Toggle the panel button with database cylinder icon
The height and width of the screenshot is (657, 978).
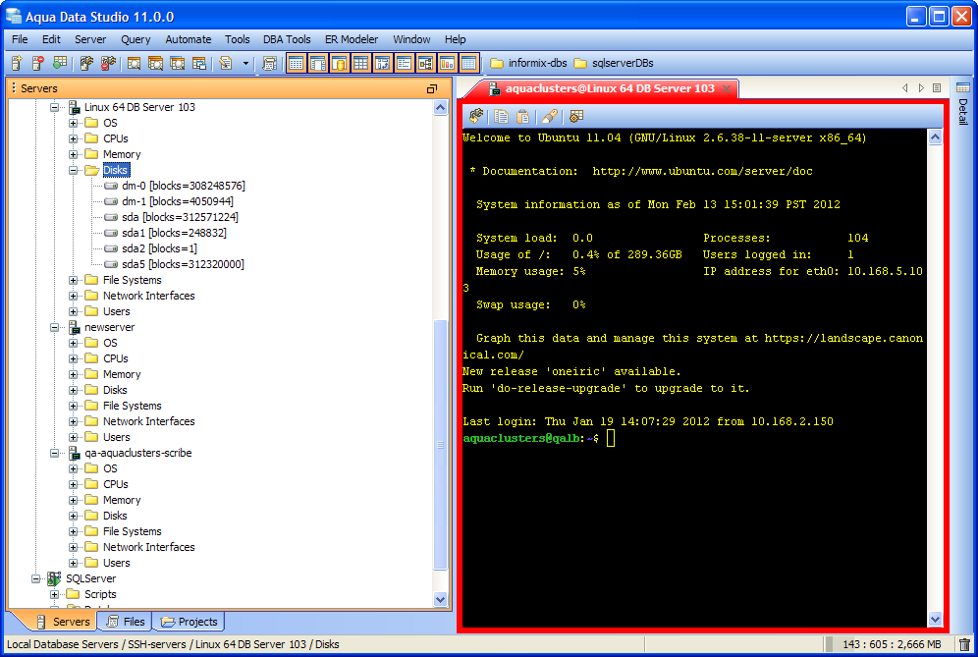(x=340, y=63)
